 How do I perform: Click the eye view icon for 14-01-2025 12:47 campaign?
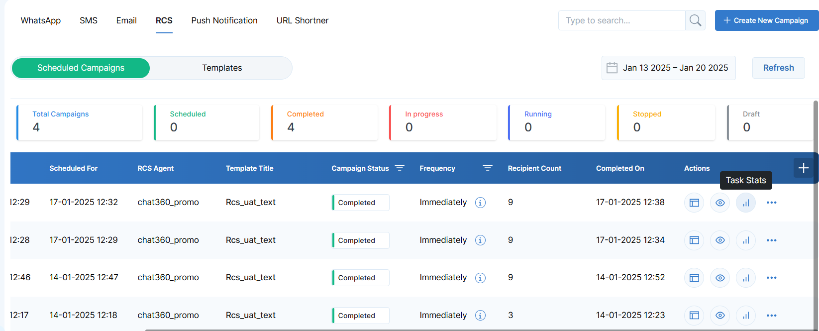(720, 278)
